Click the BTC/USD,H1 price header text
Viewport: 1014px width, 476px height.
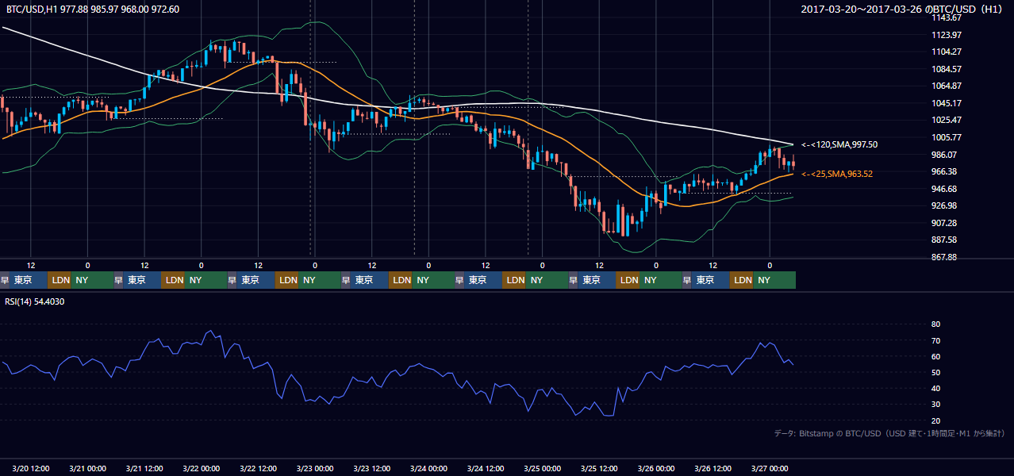pyautogui.click(x=92, y=10)
